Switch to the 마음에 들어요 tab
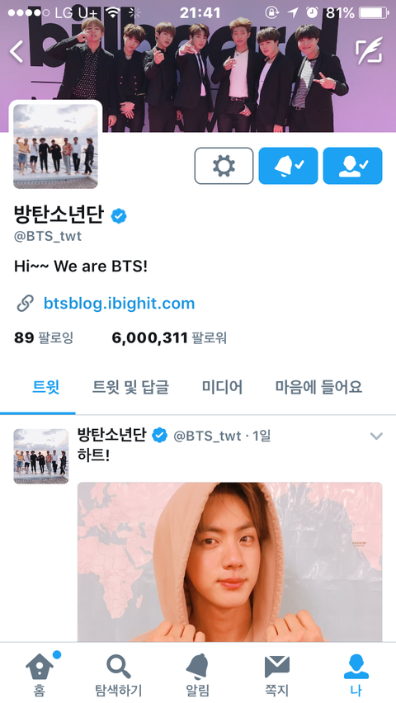This screenshot has width=396, height=703. 319,386
